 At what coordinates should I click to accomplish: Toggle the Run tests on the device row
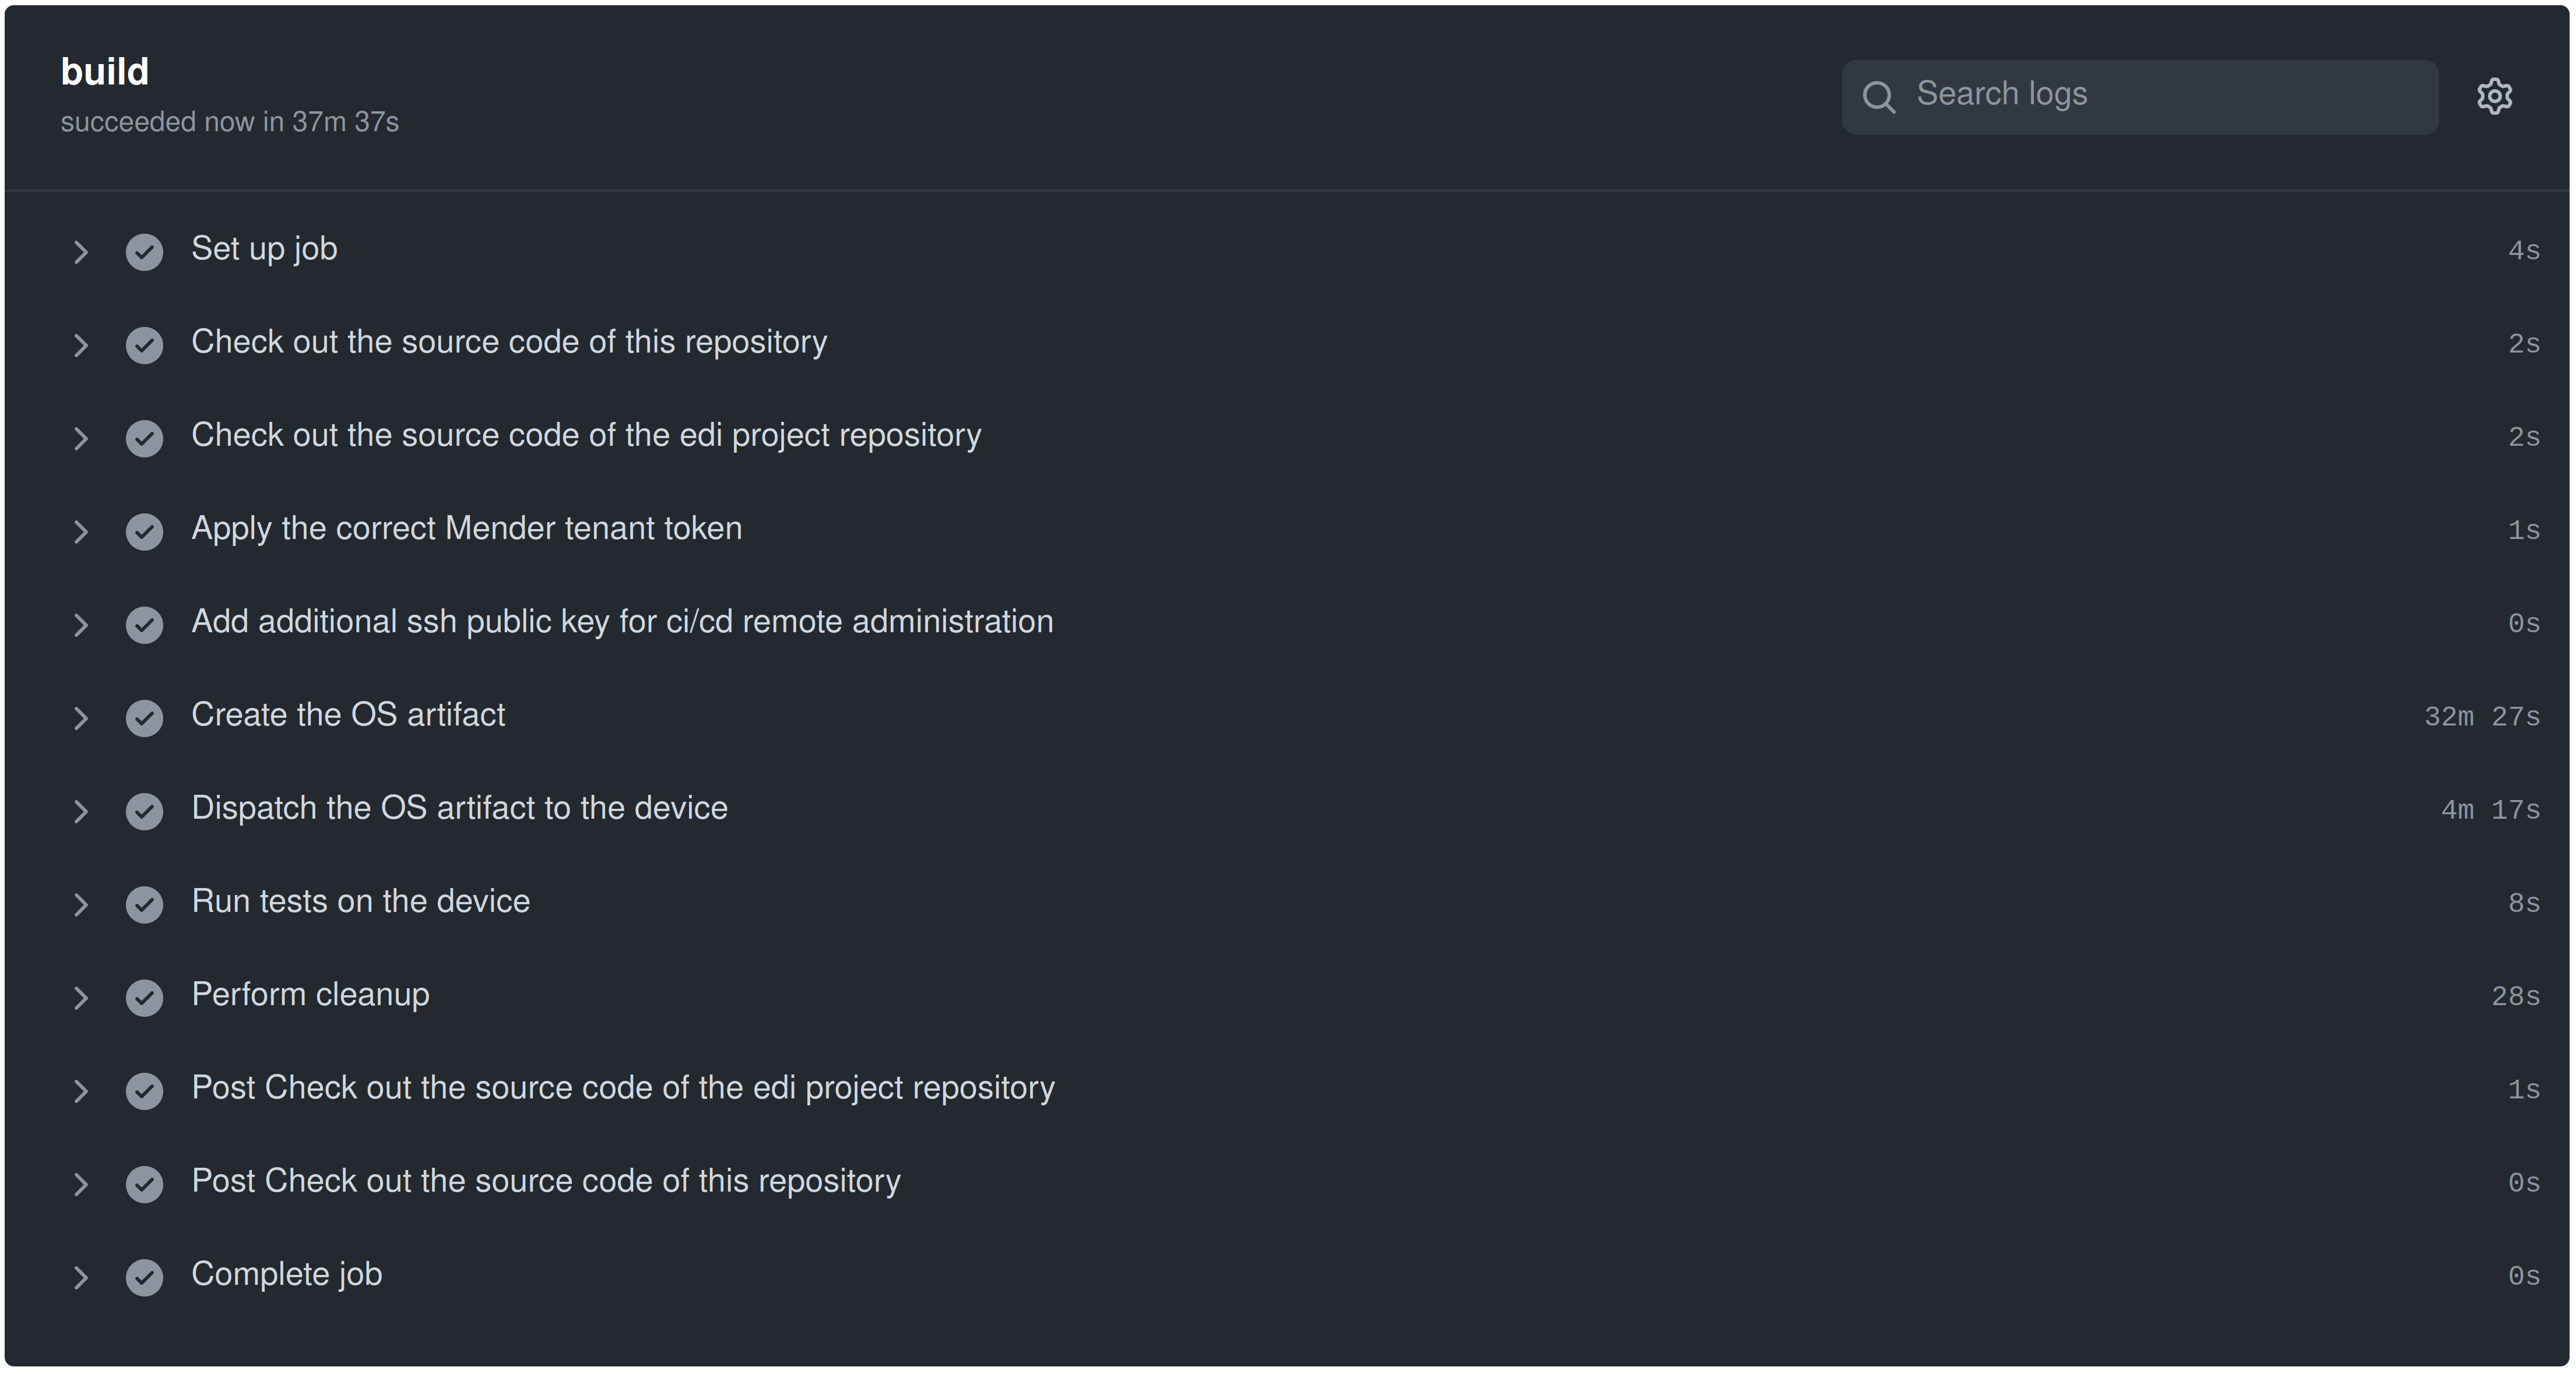click(x=80, y=903)
